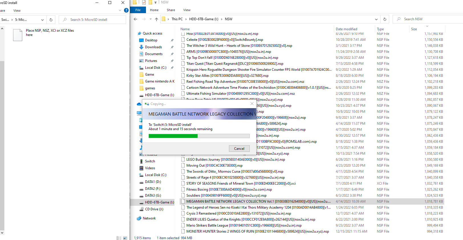Select Streets of Rage 4 file

coord(235,178)
